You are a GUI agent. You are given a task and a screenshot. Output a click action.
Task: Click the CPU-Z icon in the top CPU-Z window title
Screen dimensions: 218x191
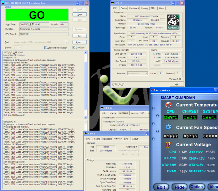[x=112, y=3]
